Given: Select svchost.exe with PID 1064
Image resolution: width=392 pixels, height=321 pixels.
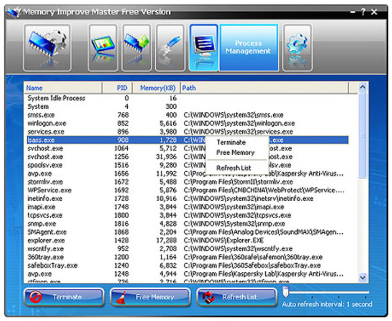Looking at the screenshot, I should (x=188, y=148).
